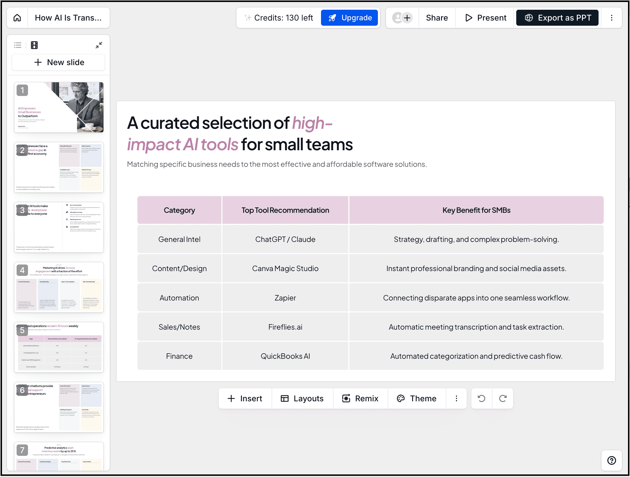Click the subtitle 'Matching specific business needs'

coord(277,164)
